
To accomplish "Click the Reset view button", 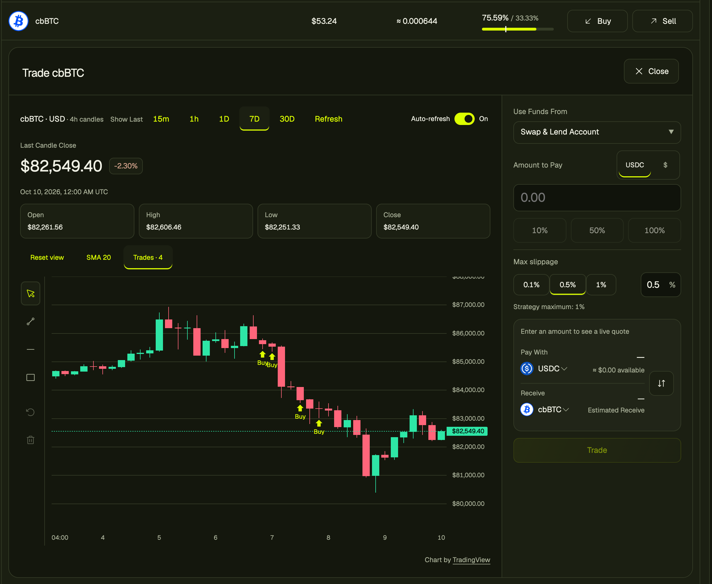I will [x=47, y=257].
